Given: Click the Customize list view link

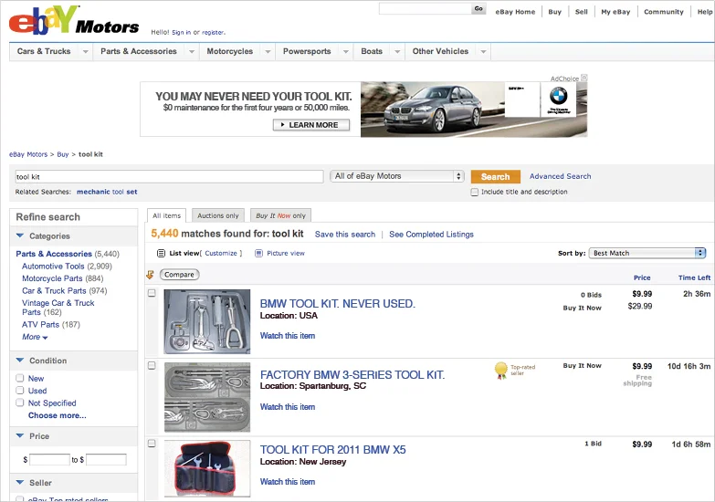Looking at the screenshot, I should click(221, 253).
